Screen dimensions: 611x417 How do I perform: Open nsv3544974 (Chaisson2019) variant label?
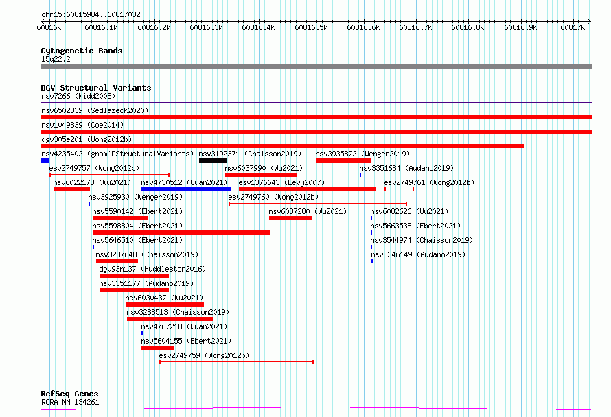[422, 240]
